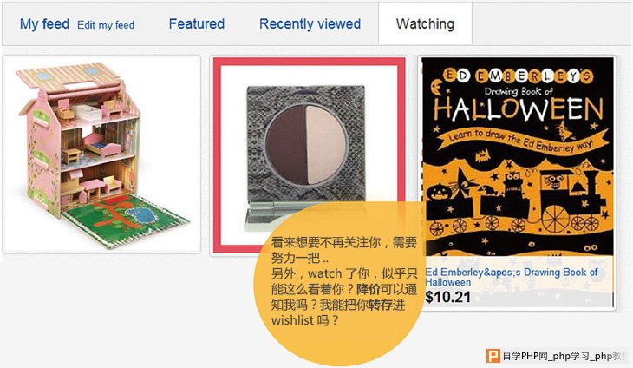Click the Edit my feed link
This screenshot has width=633, height=368.
click(x=106, y=25)
